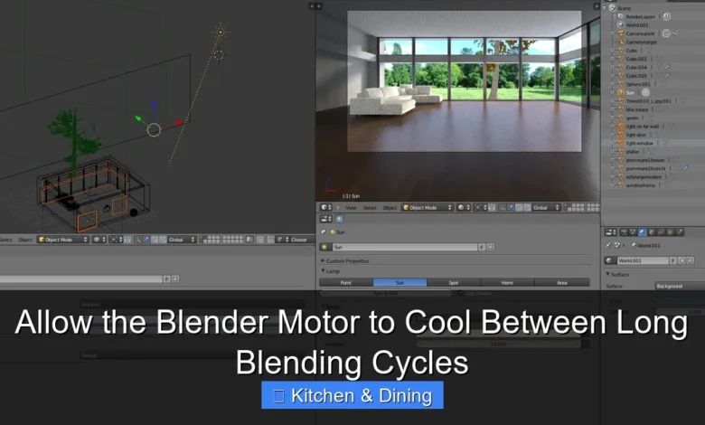The height and width of the screenshot is (425, 705).
Task: Open the viewport shading dropdown in the render viewport header
Action: click(x=464, y=207)
